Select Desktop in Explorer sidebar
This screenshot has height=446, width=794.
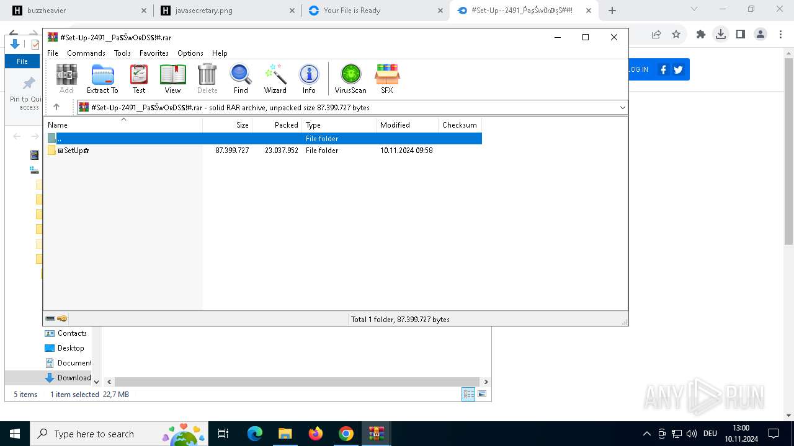tap(65, 348)
